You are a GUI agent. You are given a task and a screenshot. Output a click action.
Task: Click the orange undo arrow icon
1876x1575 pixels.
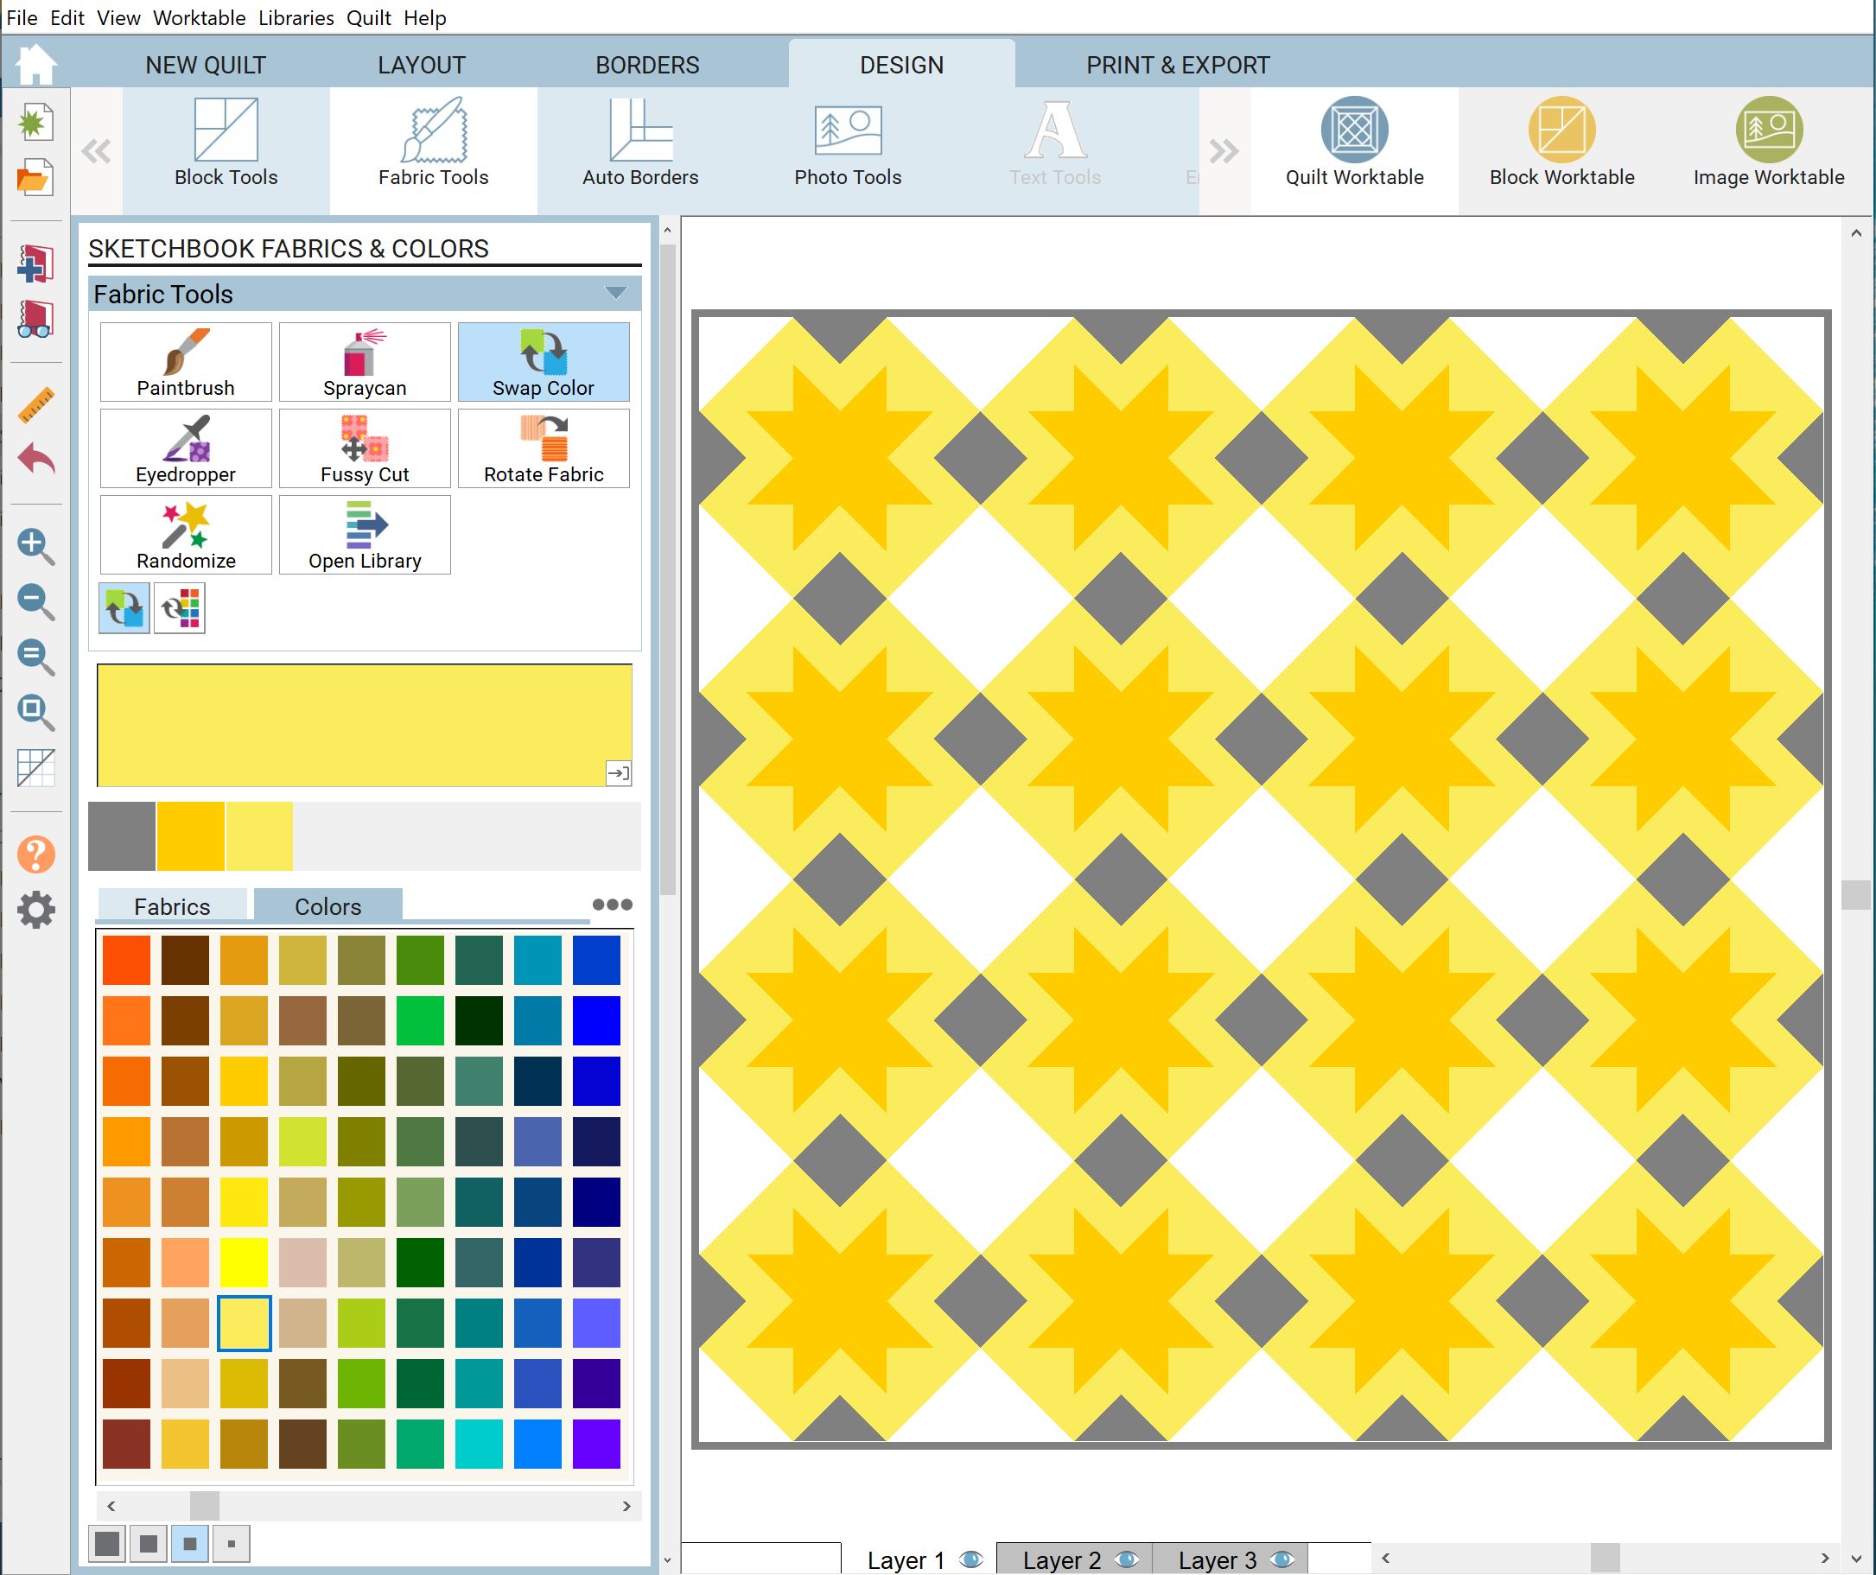coord(35,459)
